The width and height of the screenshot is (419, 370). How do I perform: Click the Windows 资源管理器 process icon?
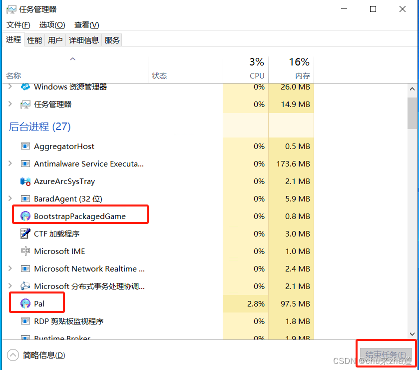pos(25,86)
